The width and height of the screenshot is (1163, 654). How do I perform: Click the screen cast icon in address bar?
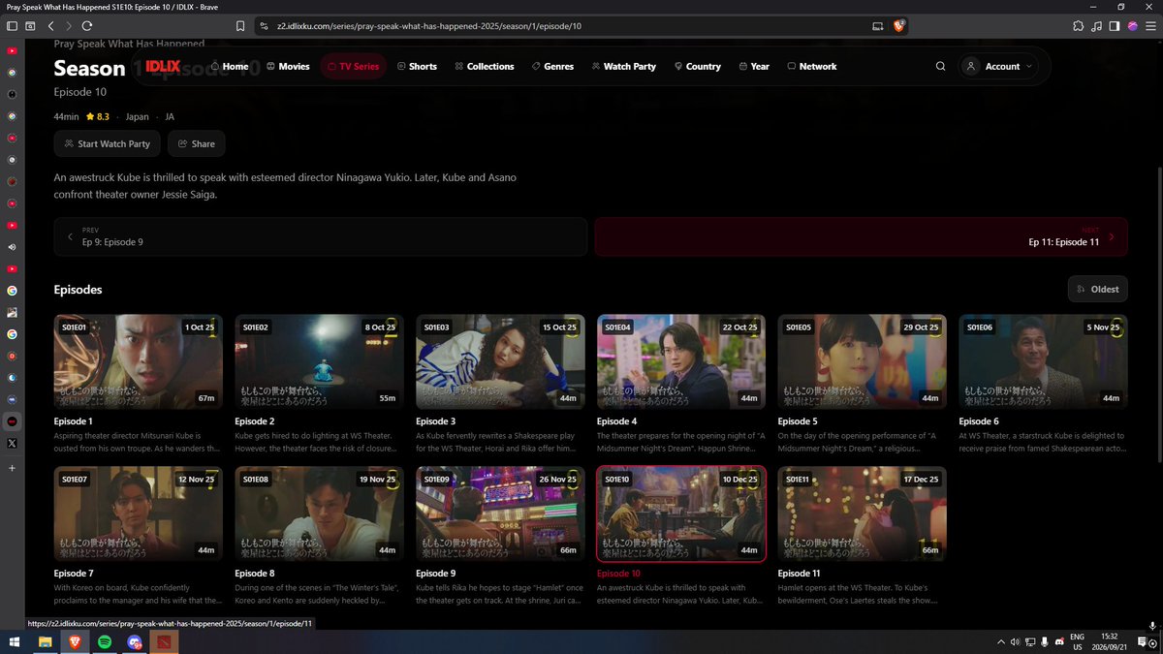(x=877, y=26)
